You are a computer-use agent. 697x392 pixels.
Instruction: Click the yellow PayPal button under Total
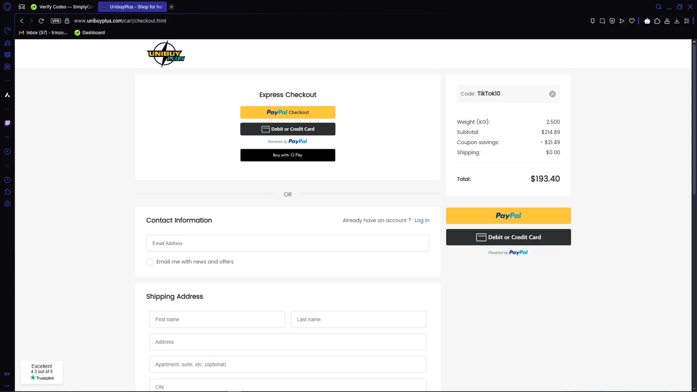point(508,216)
